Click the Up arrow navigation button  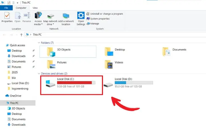[x=21, y=35]
